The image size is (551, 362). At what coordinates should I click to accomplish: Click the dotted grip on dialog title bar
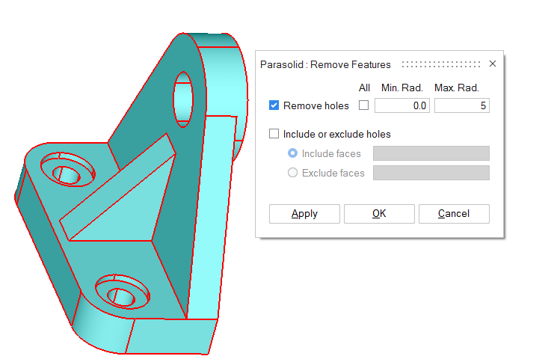pyautogui.click(x=440, y=64)
